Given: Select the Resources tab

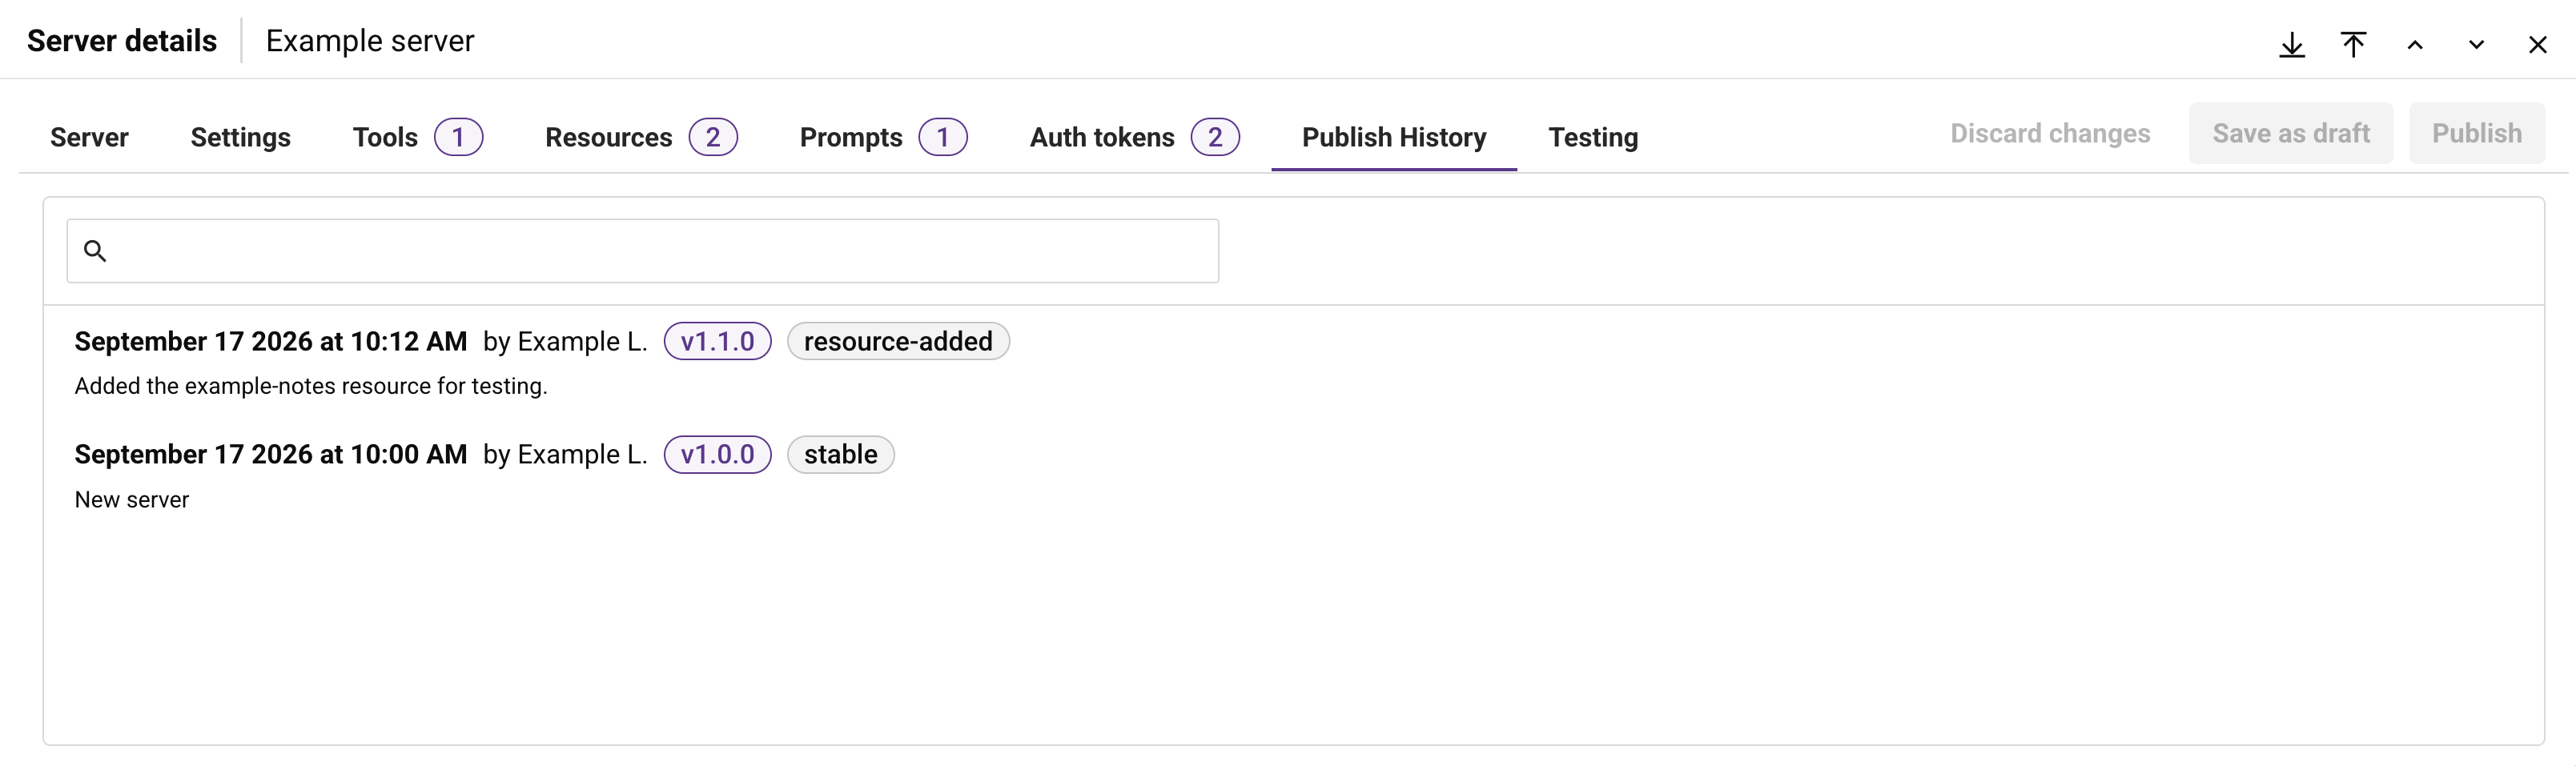Looking at the screenshot, I should coord(641,137).
